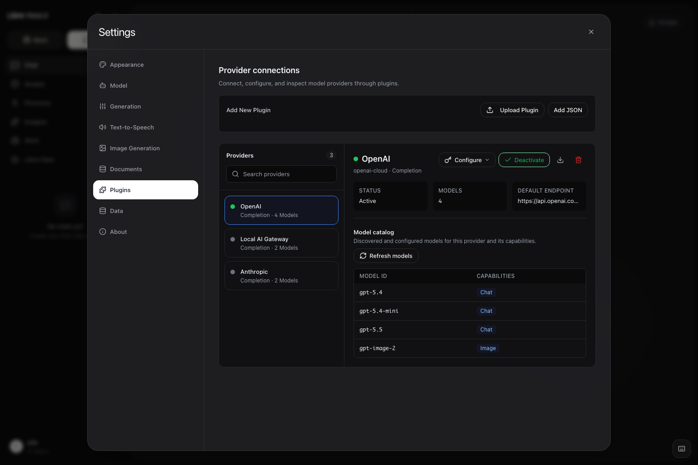The height and width of the screenshot is (465, 698).
Task: Click the gpt-5.4-mini model row
Action: click(x=470, y=311)
